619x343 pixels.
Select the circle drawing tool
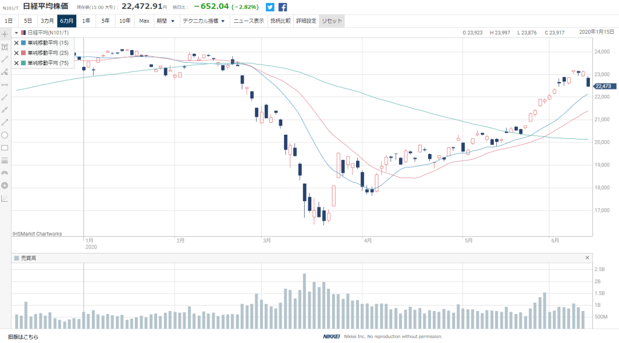5,135
